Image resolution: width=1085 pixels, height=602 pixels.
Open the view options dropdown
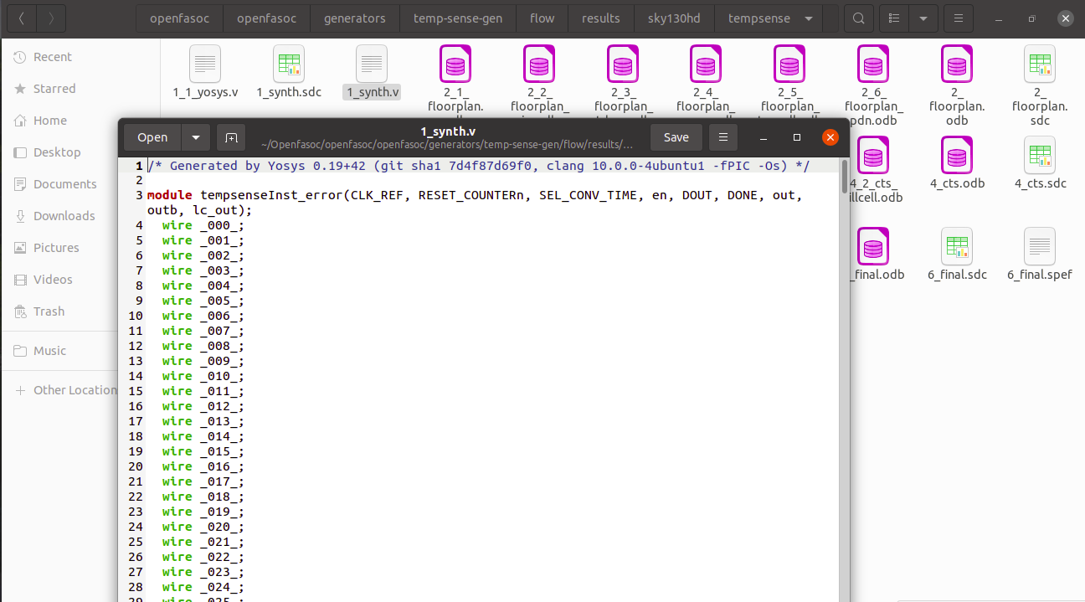tap(923, 18)
